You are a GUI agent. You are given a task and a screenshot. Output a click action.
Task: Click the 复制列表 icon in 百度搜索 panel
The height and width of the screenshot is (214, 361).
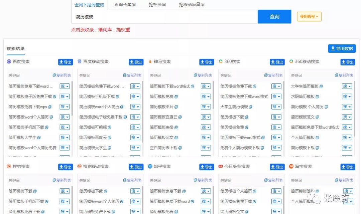click(x=62, y=75)
